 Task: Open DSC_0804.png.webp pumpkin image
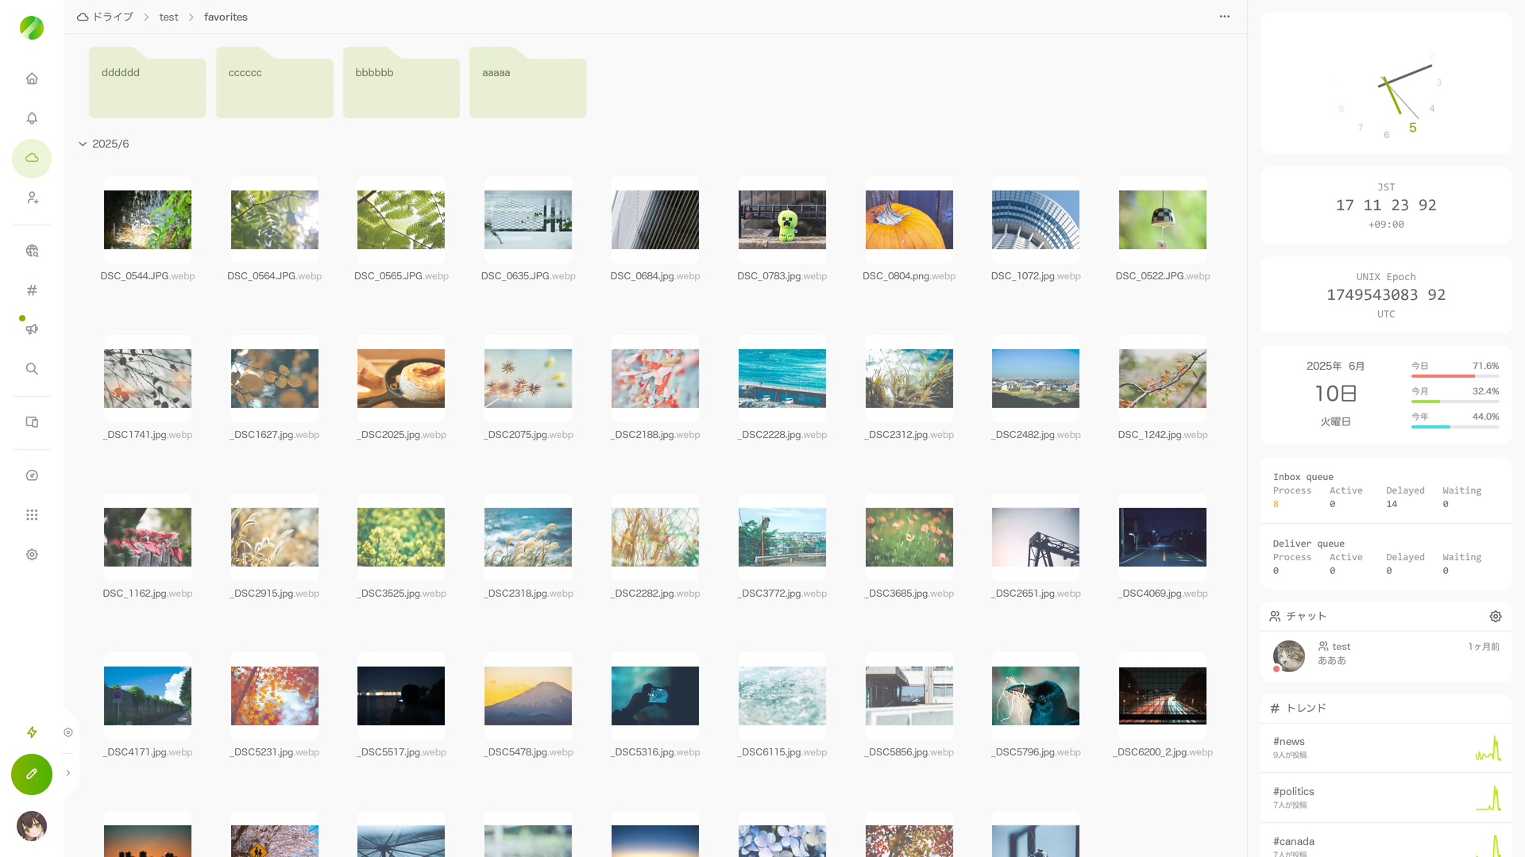[x=909, y=220]
